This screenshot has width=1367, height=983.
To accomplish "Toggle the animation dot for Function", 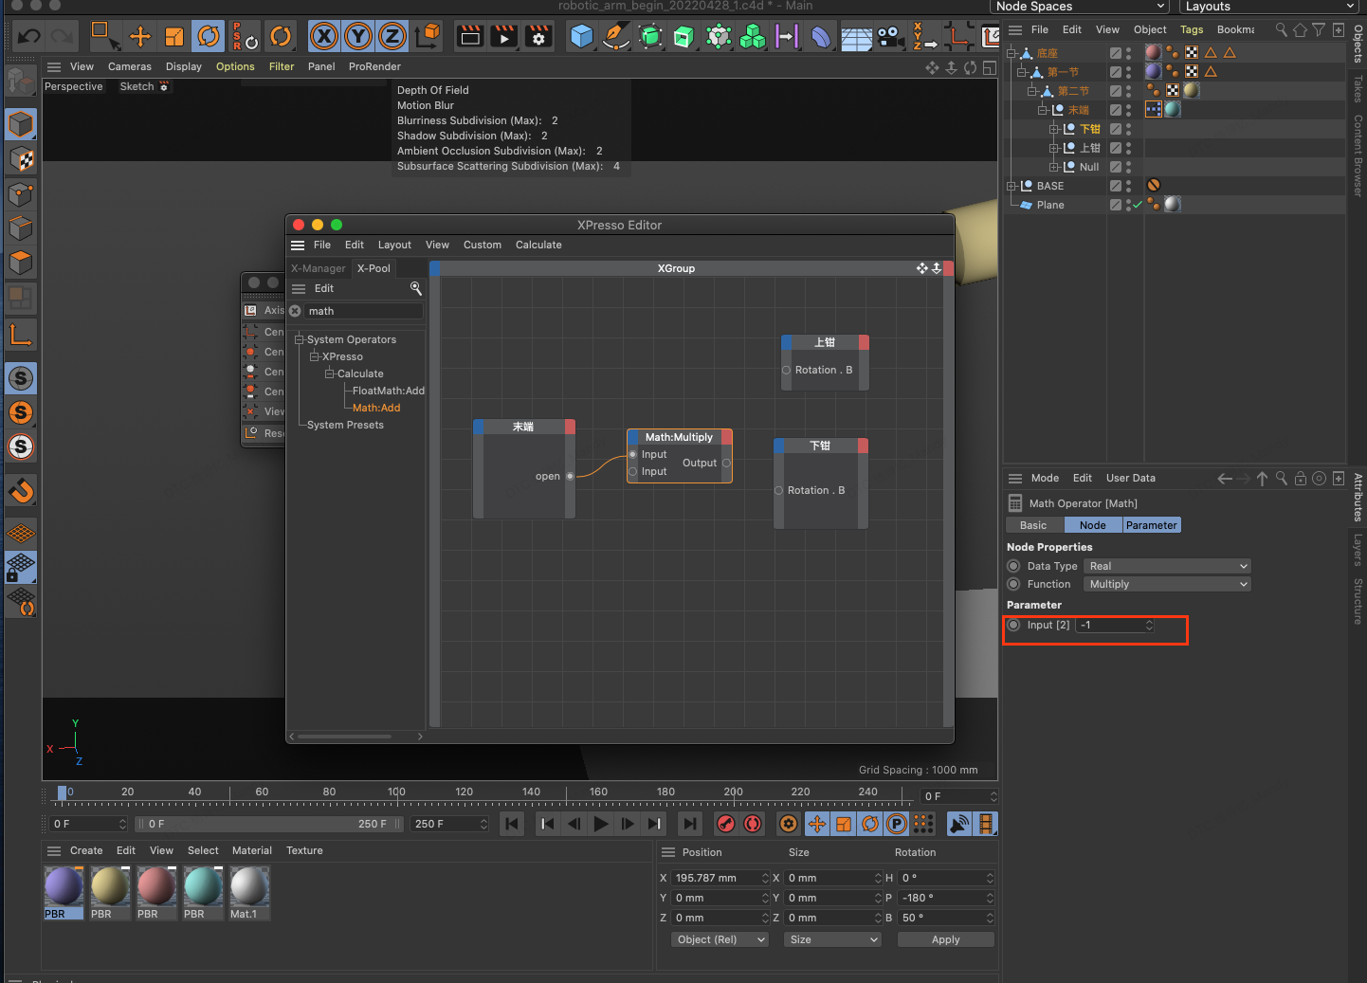I will coord(1013,584).
